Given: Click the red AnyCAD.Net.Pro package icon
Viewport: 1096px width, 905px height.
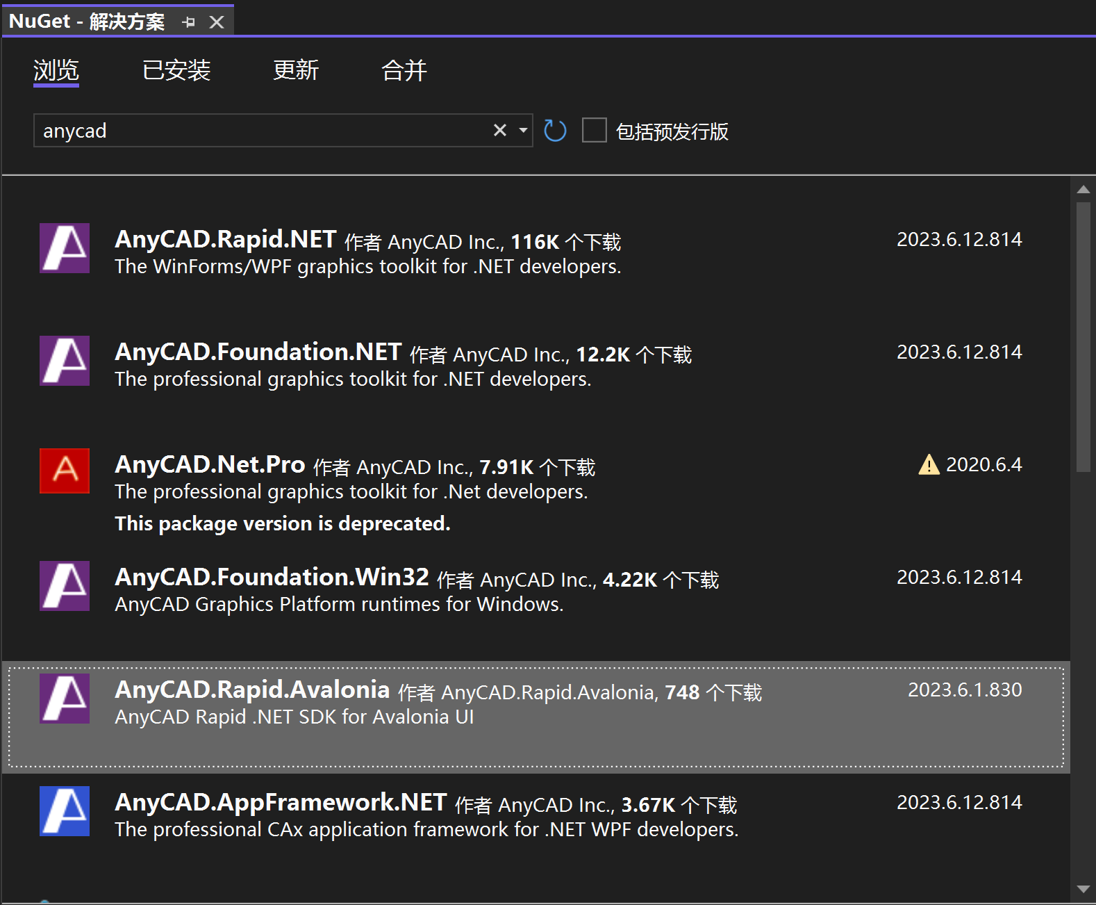Looking at the screenshot, I should [x=65, y=471].
